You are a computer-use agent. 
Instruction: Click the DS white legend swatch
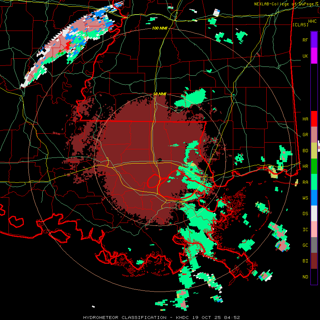tap(314, 213)
